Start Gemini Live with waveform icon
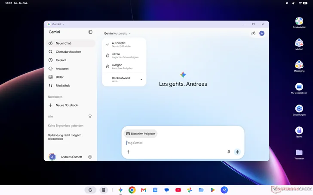The width and height of the screenshot is (313, 195). pos(237,152)
